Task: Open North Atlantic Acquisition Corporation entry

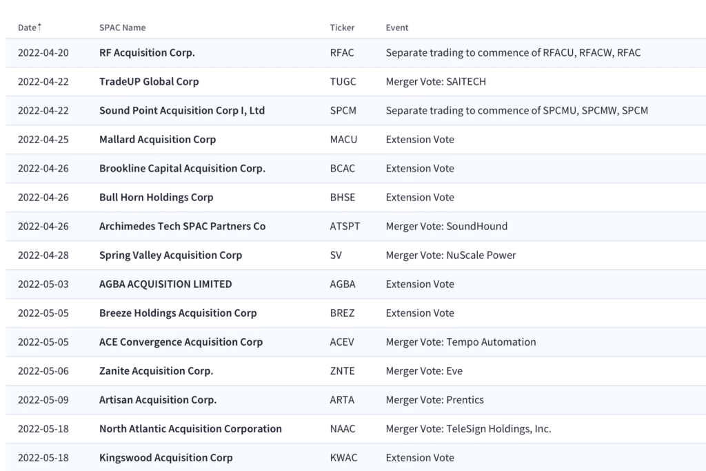Action: (190, 429)
